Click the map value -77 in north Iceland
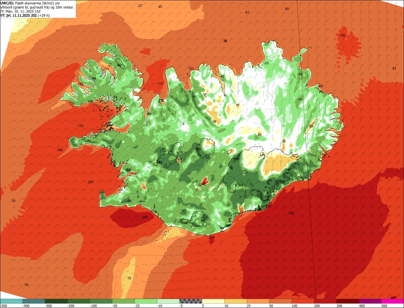 (193, 97)
